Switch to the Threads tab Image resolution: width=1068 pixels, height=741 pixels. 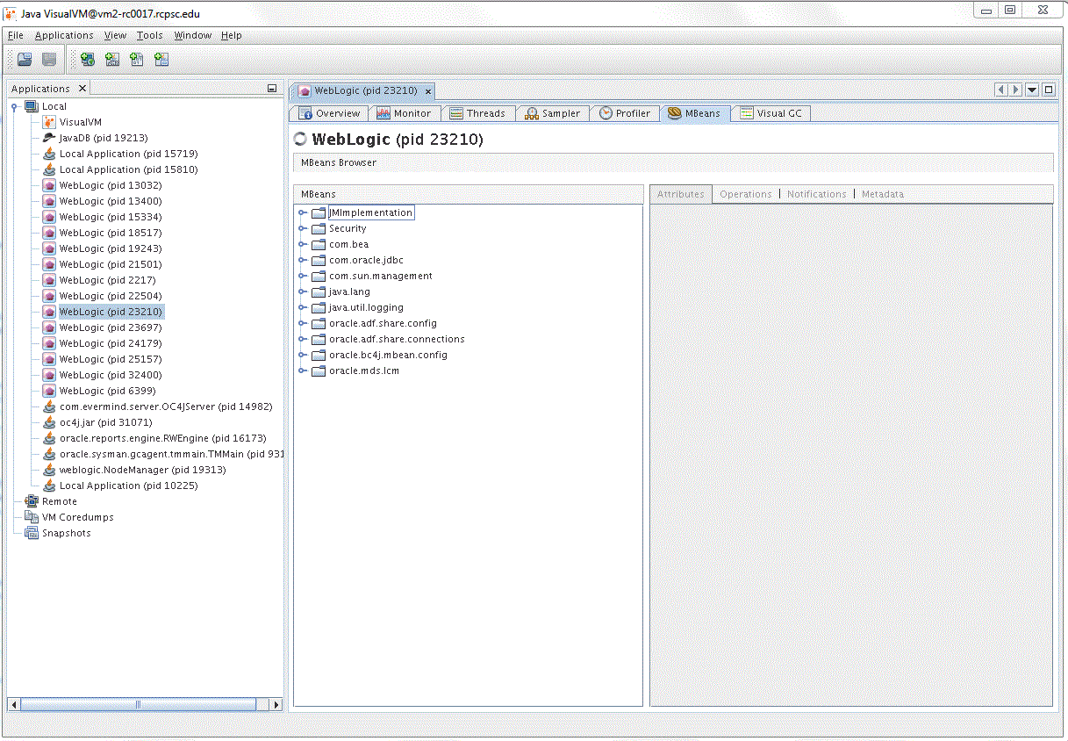coord(478,113)
